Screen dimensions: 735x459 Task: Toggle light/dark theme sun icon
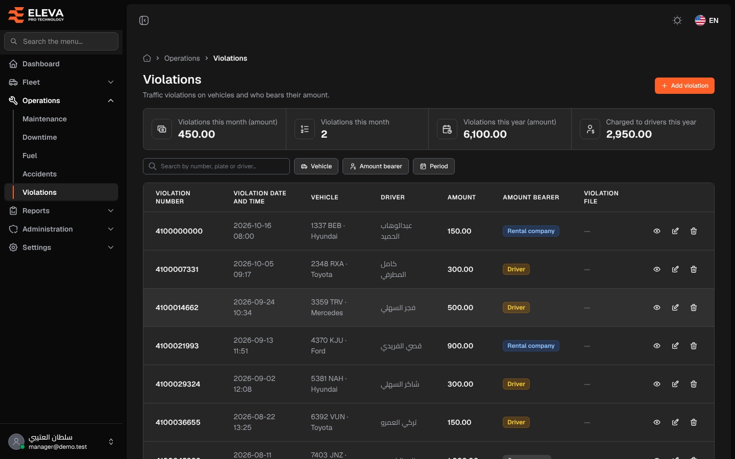click(x=677, y=20)
